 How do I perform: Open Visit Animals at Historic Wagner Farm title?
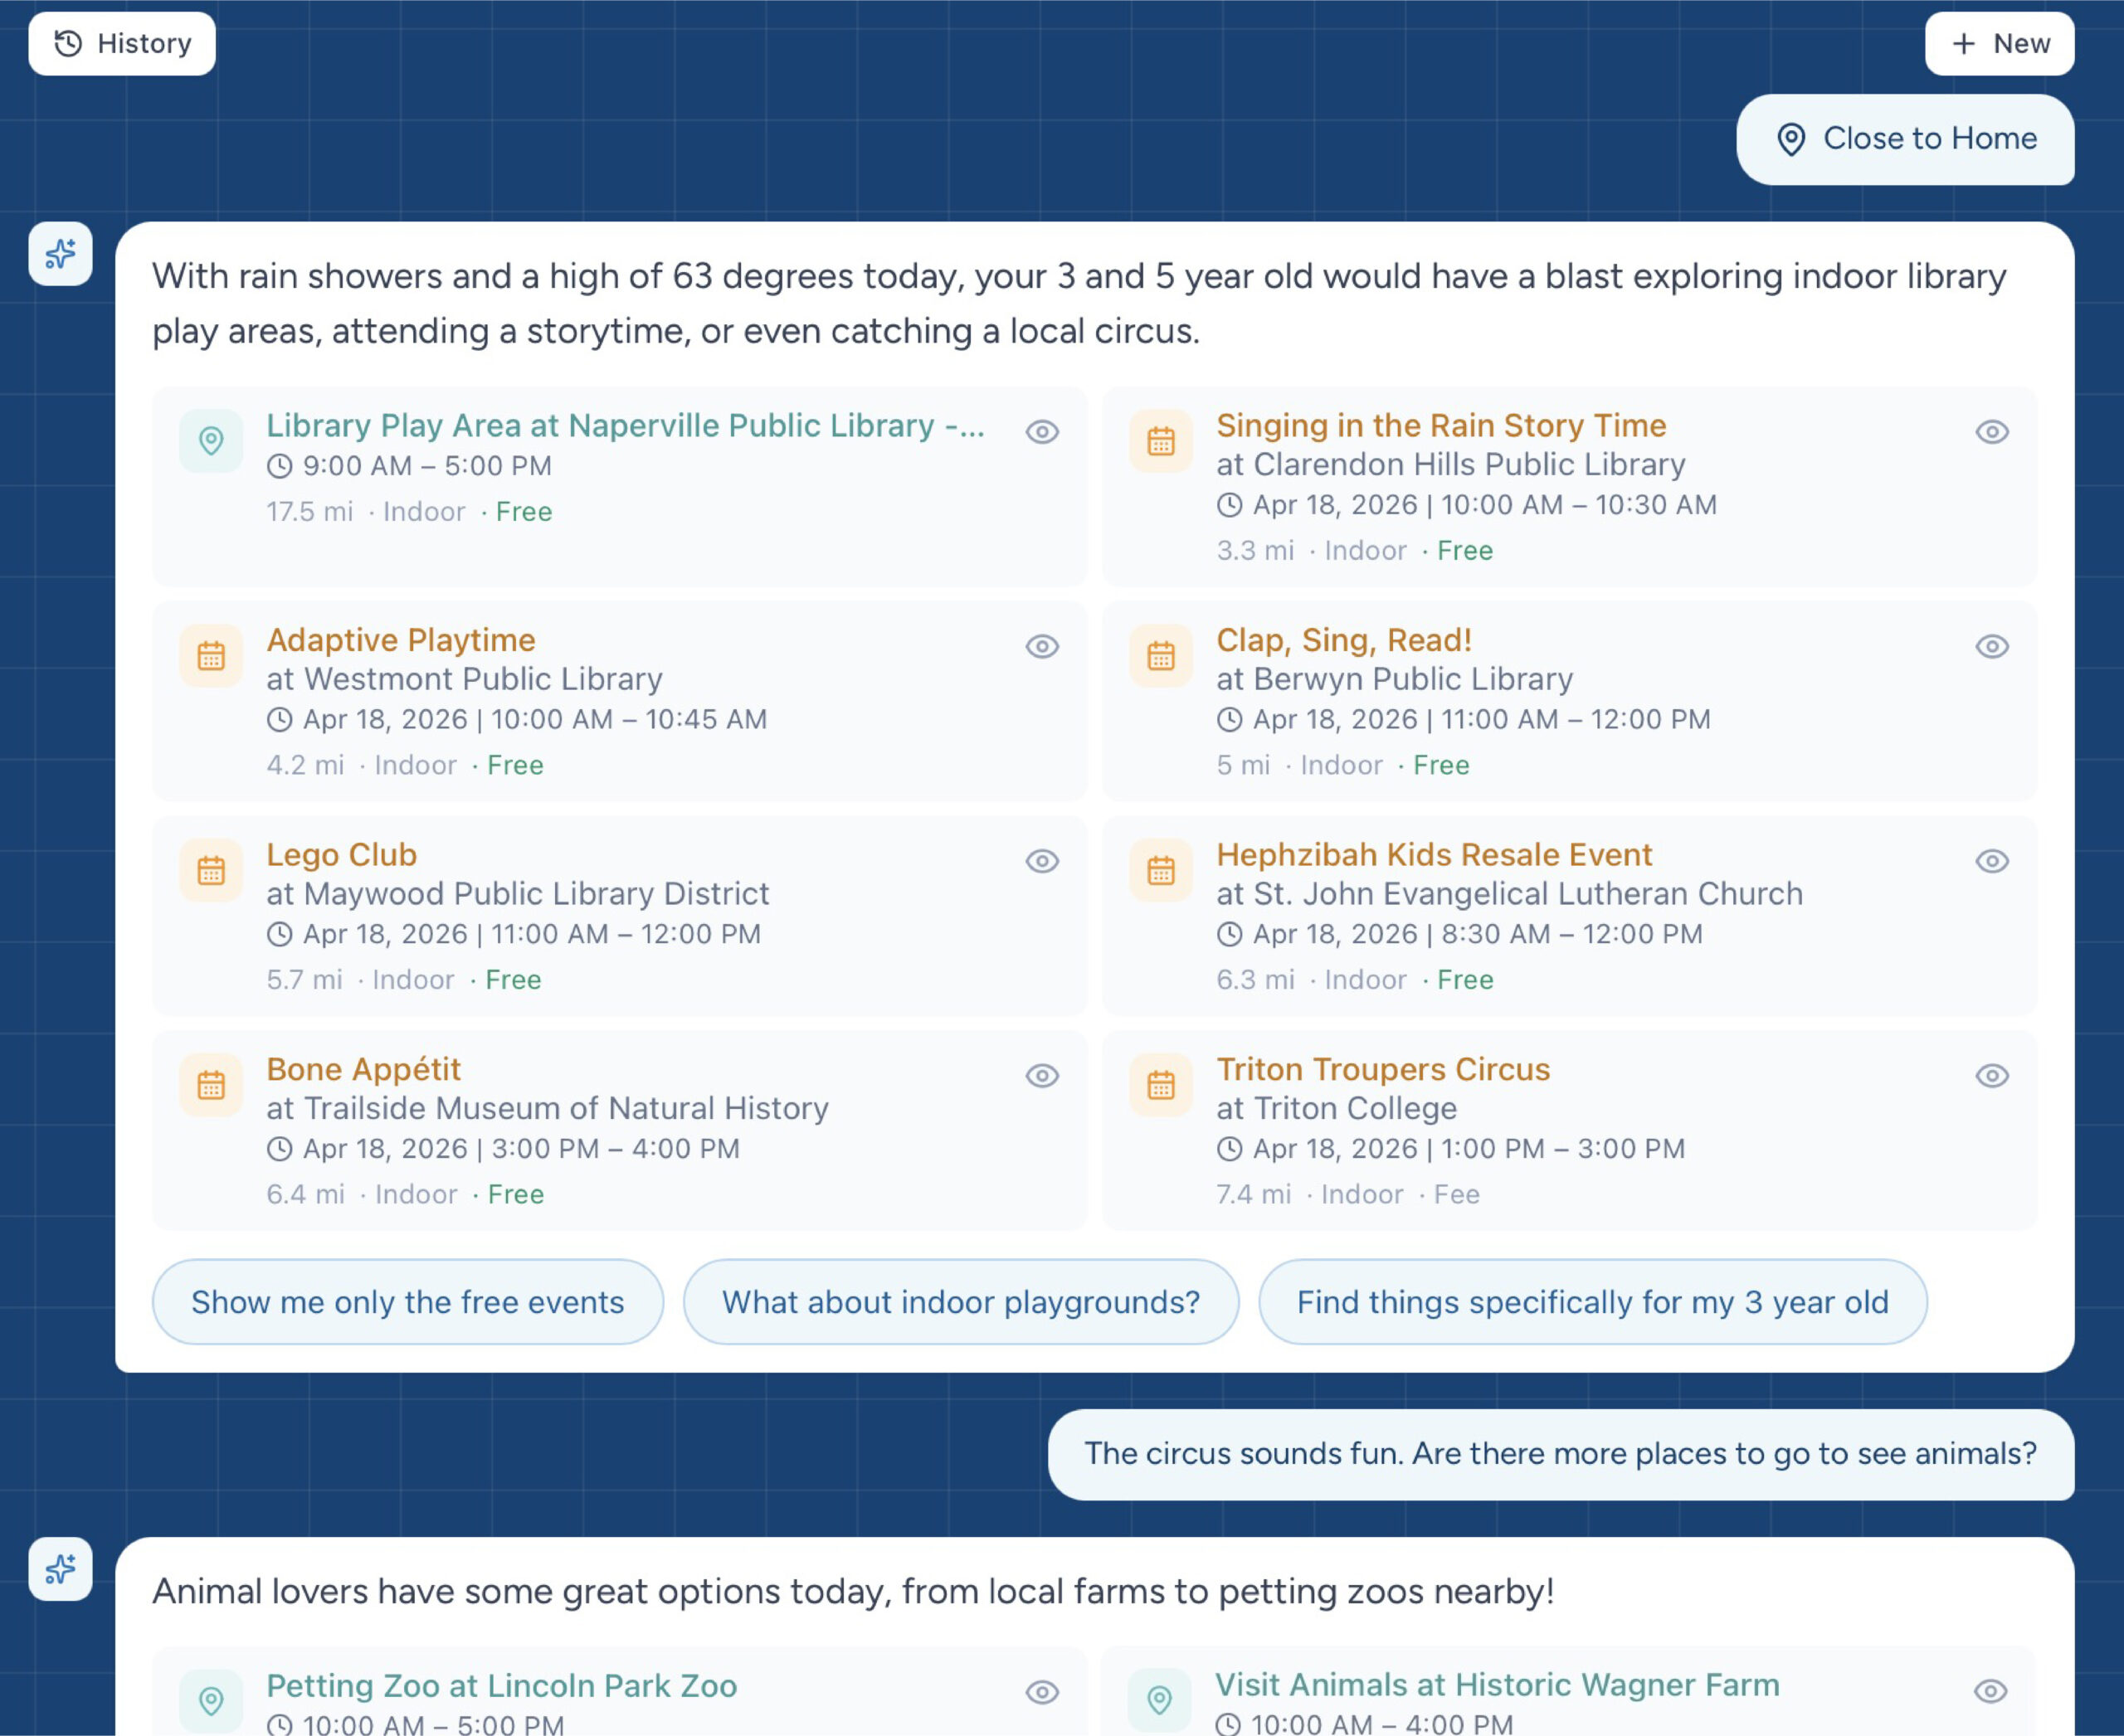point(1497,1685)
